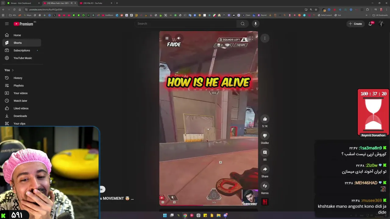This screenshot has width=390, height=219.
Task: Expand the You section chevron
Action: 12,70
